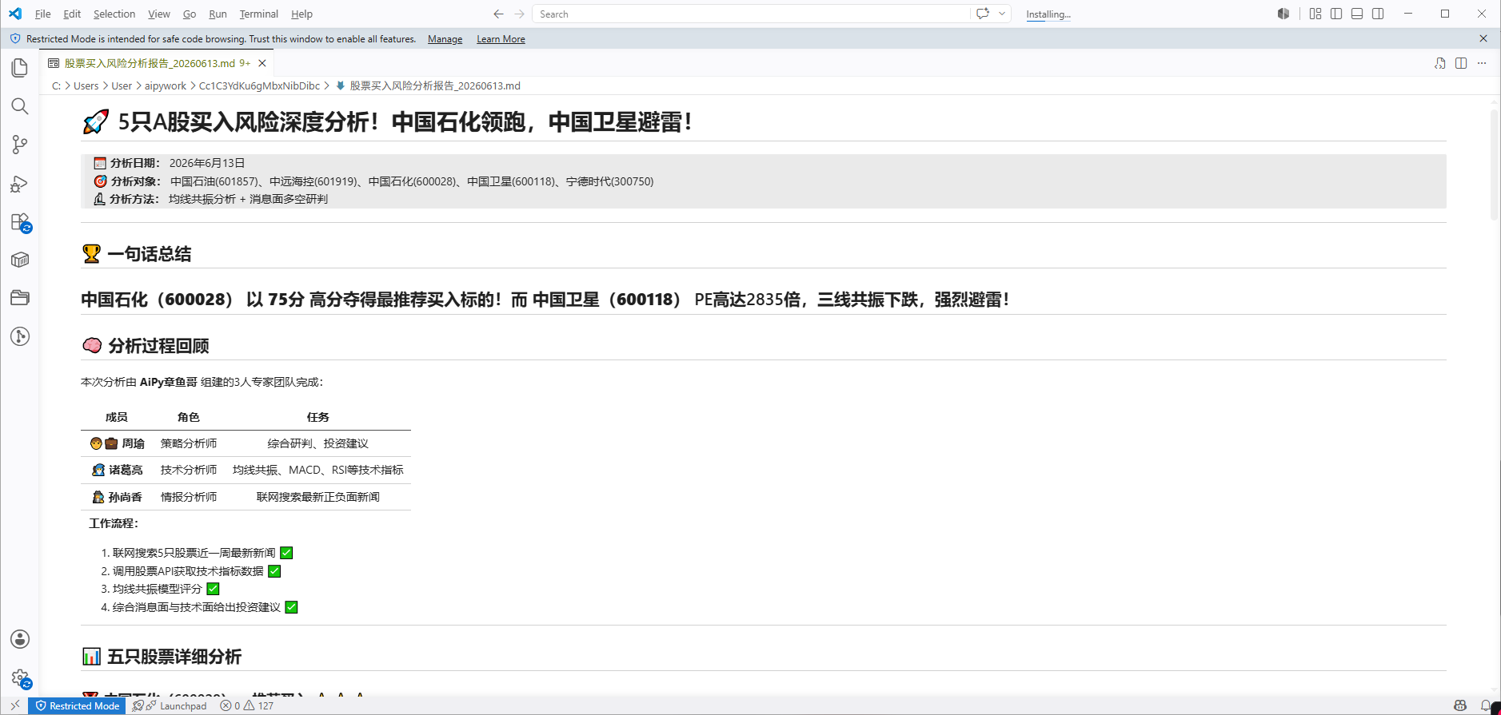This screenshot has height=715, width=1501.
Task: Click the Learn More link
Action: (x=501, y=39)
